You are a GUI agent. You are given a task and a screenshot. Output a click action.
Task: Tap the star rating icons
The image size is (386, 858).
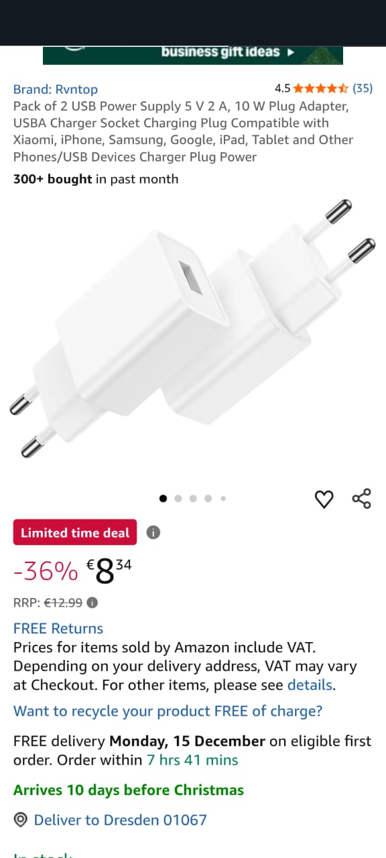click(x=320, y=88)
